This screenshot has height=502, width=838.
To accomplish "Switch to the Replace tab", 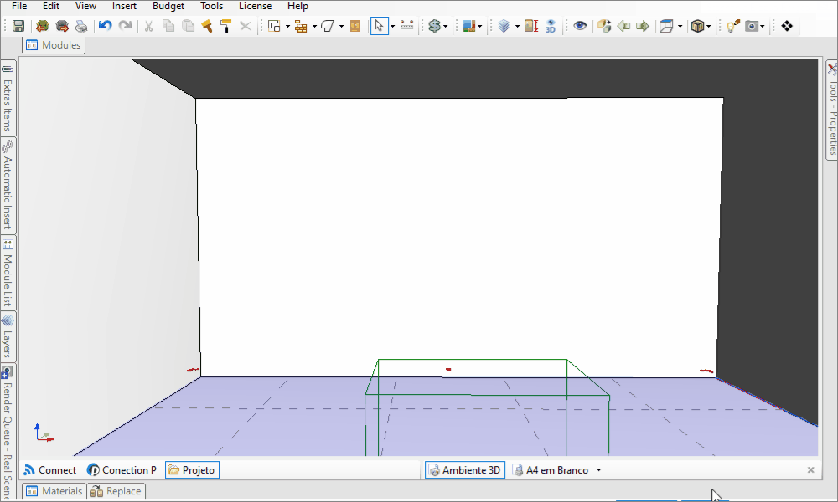I will (x=116, y=491).
